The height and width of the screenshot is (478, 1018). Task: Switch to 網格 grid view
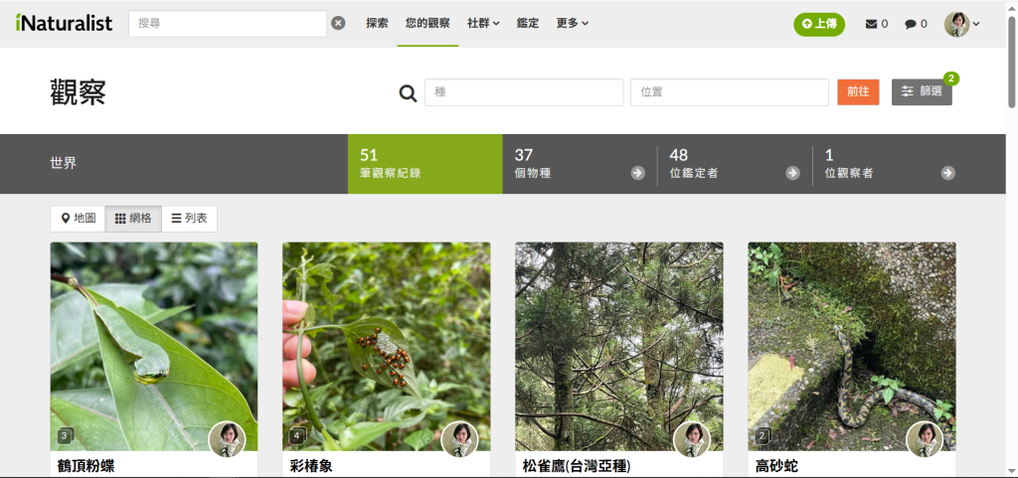[x=133, y=219]
